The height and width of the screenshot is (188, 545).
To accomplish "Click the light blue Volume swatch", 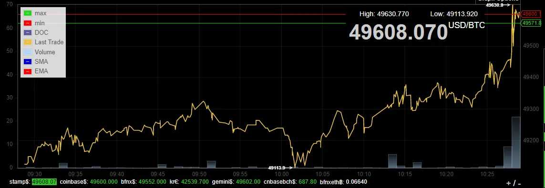I will (28, 52).
